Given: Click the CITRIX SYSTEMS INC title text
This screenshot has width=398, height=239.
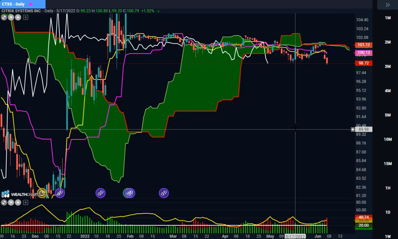Looking at the screenshot, I should (21, 11).
